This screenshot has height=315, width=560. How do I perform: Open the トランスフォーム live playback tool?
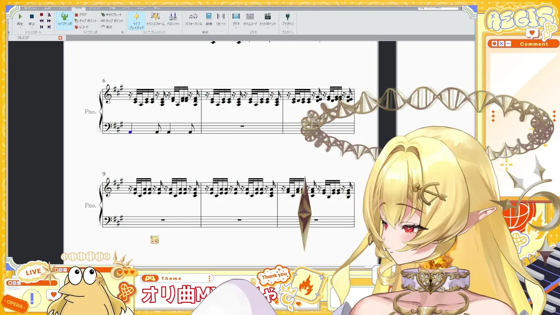click(155, 20)
